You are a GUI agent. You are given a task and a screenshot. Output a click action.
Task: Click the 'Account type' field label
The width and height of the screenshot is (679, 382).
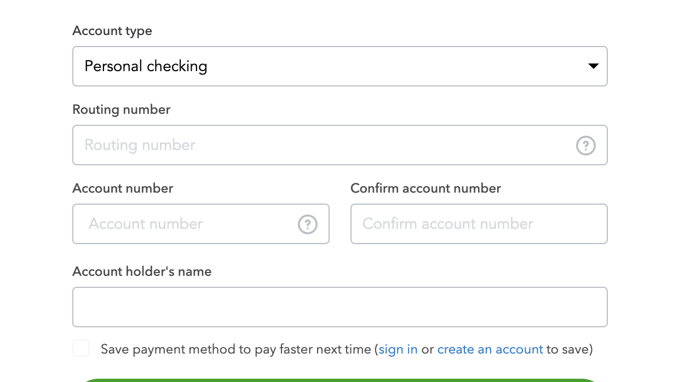tap(112, 31)
